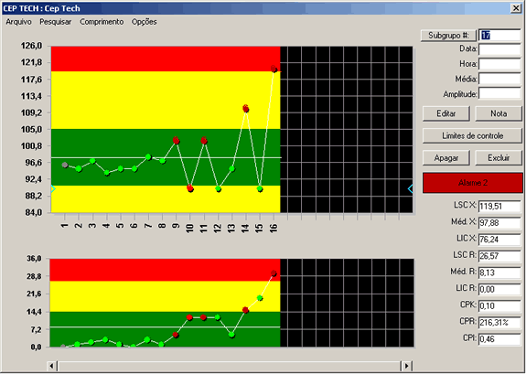Open the Arquivo menu

pos(18,22)
